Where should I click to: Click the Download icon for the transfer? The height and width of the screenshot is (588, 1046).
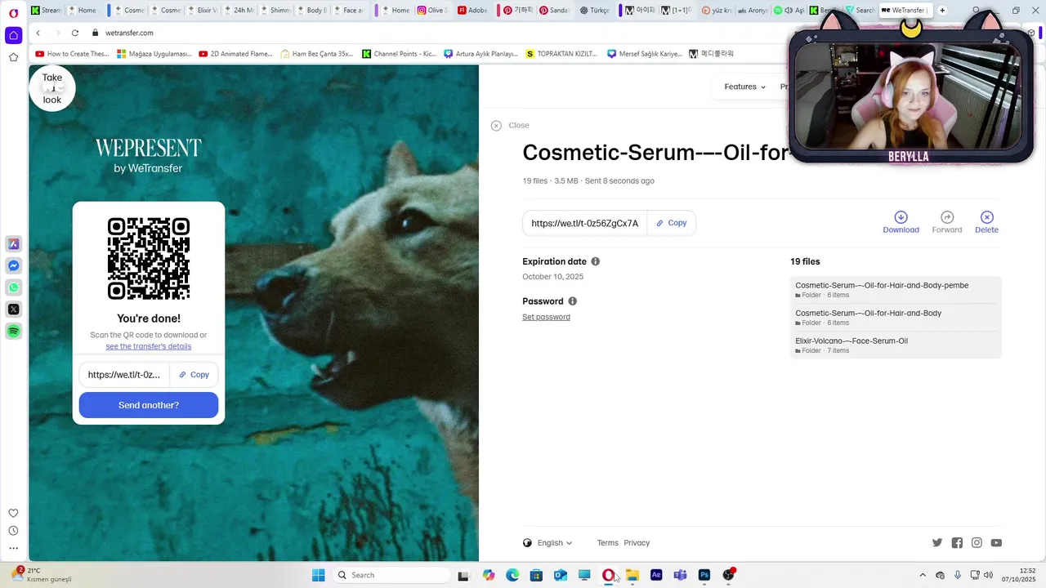(x=901, y=217)
